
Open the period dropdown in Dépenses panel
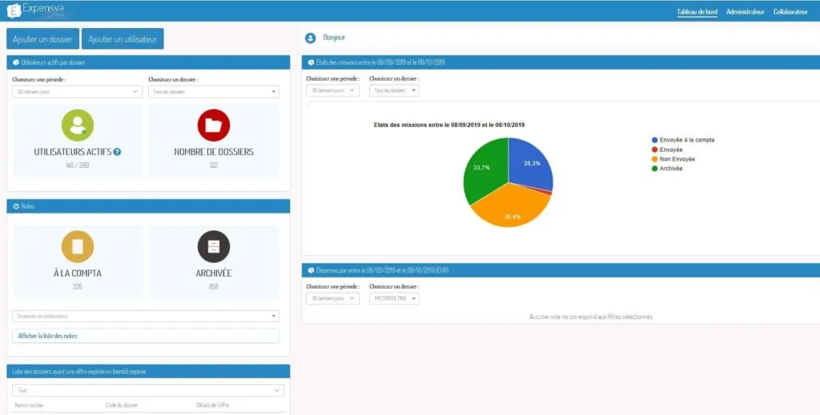pyautogui.click(x=332, y=298)
